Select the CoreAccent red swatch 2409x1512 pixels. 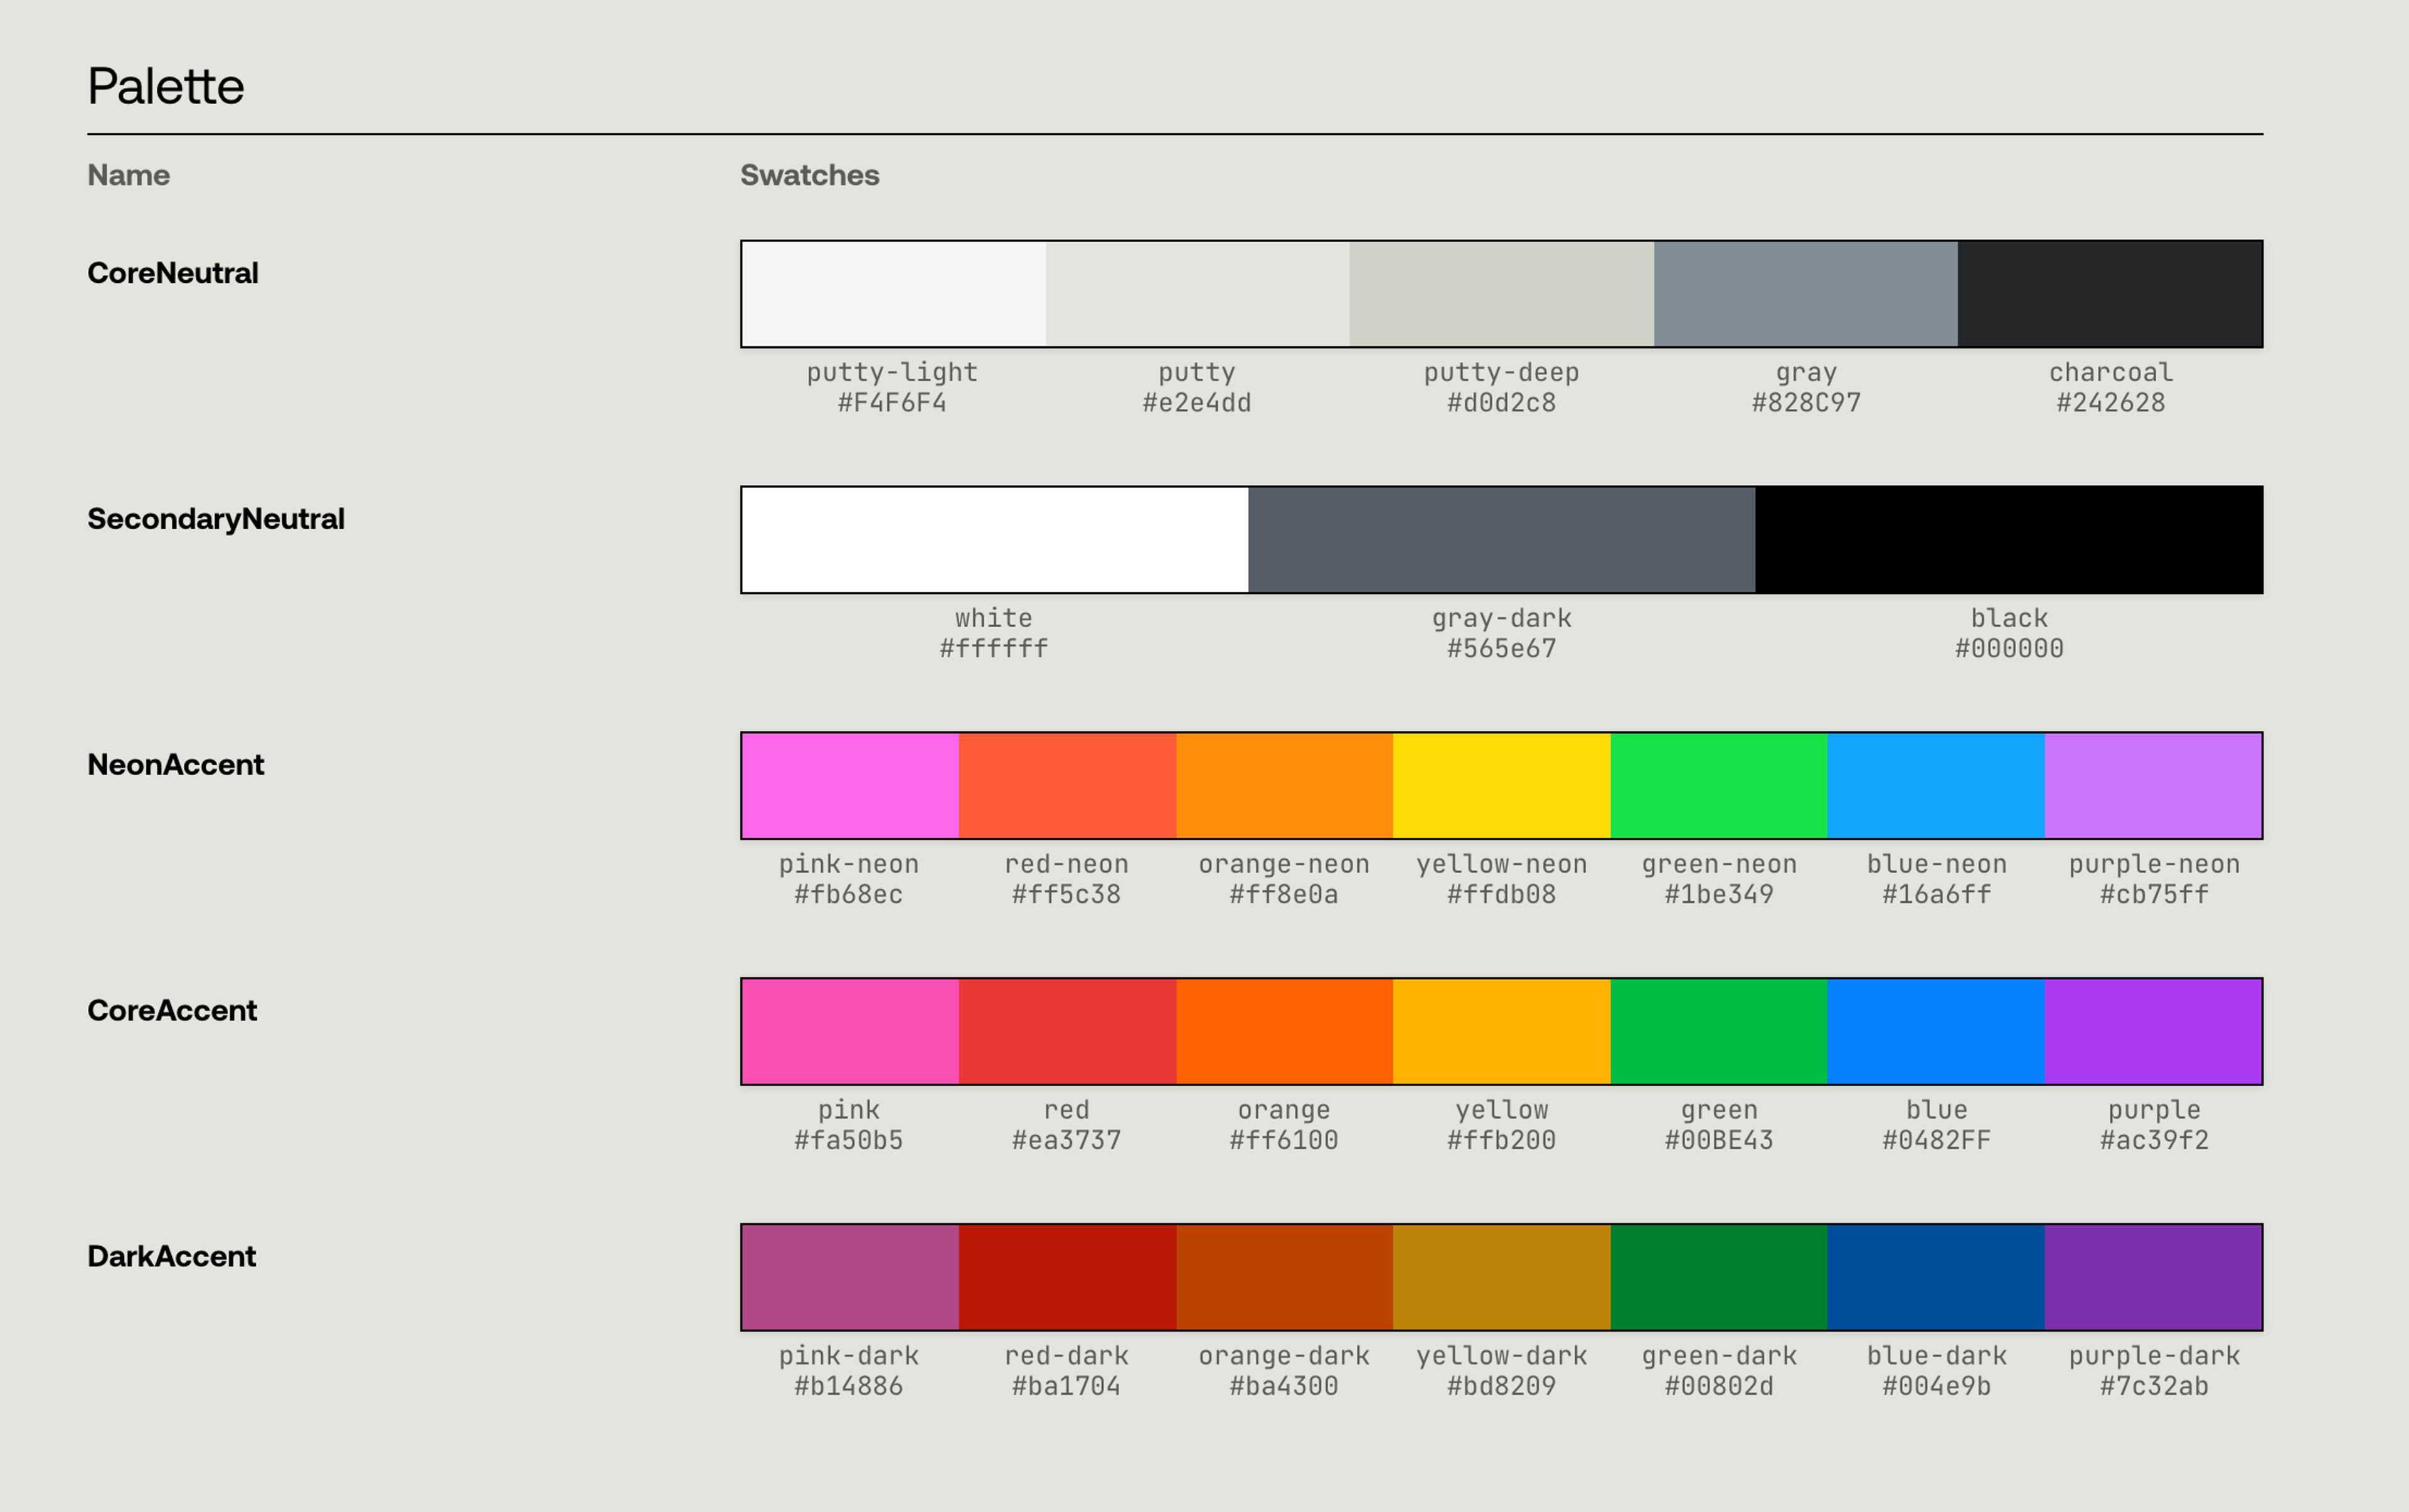(1066, 1031)
